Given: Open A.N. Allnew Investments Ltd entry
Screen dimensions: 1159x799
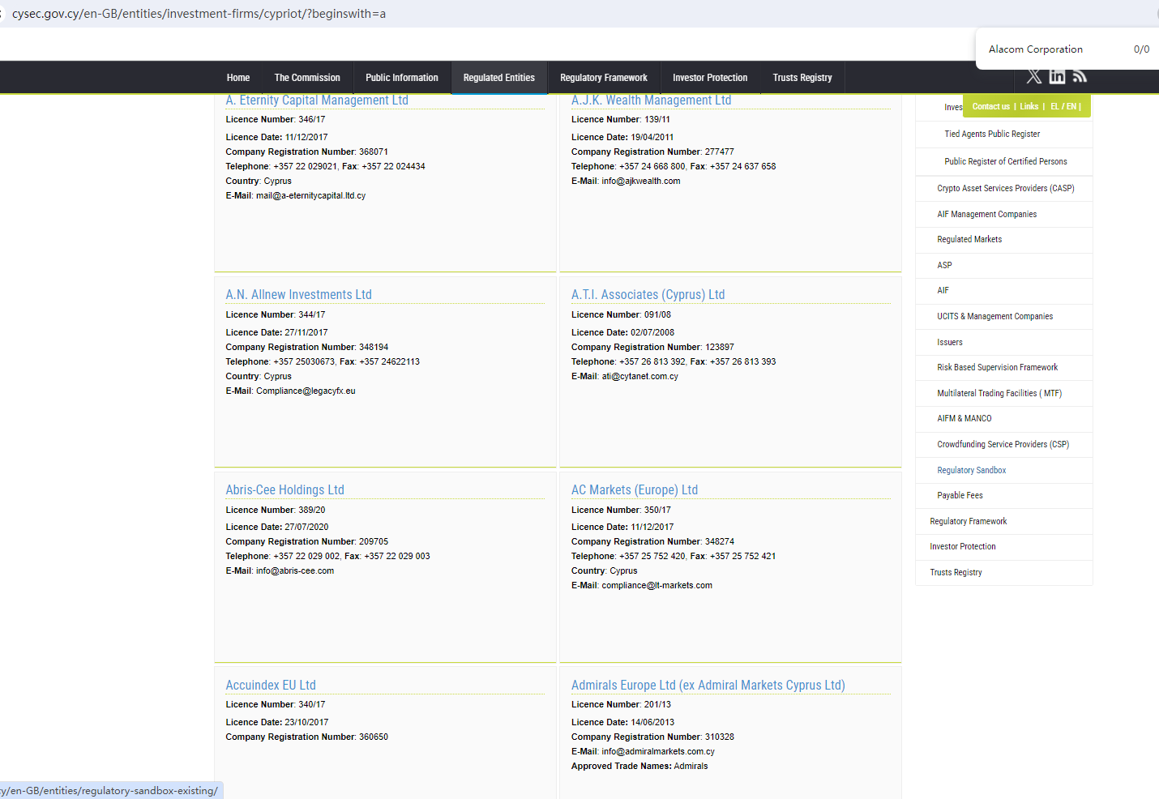Looking at the screenshot, I should [298, 294].
